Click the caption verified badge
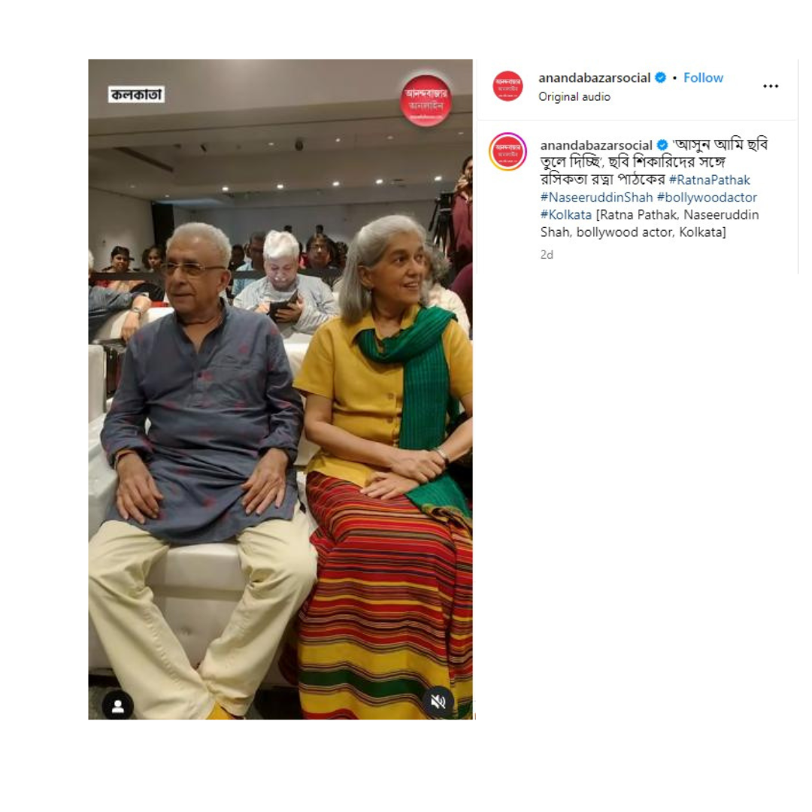812x812 pixels. coord(662,145)
